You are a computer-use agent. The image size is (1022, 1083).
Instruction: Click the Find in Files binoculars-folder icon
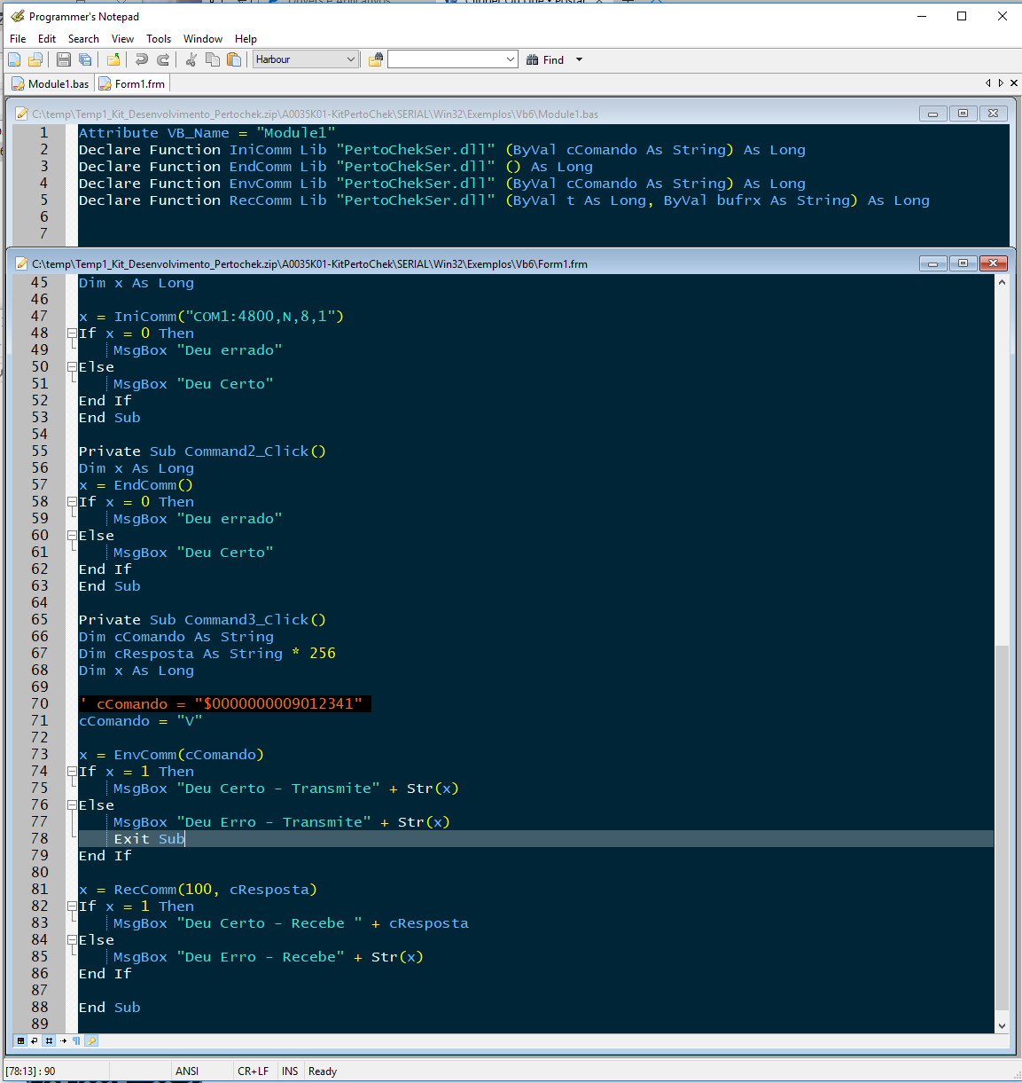[376, 59]
